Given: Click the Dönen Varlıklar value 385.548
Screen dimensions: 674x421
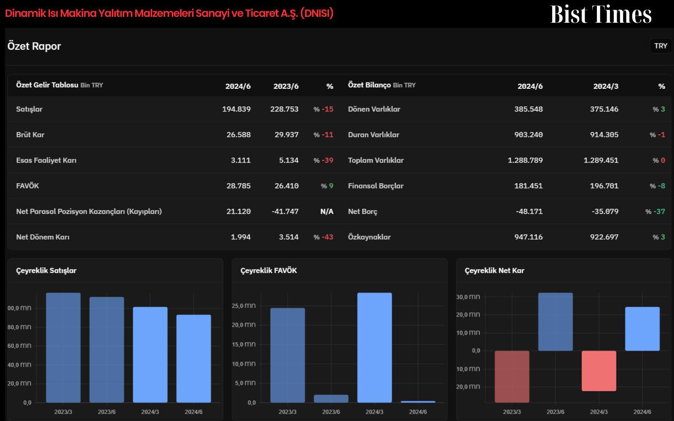Looking at the screenshot, I should 528,109.
